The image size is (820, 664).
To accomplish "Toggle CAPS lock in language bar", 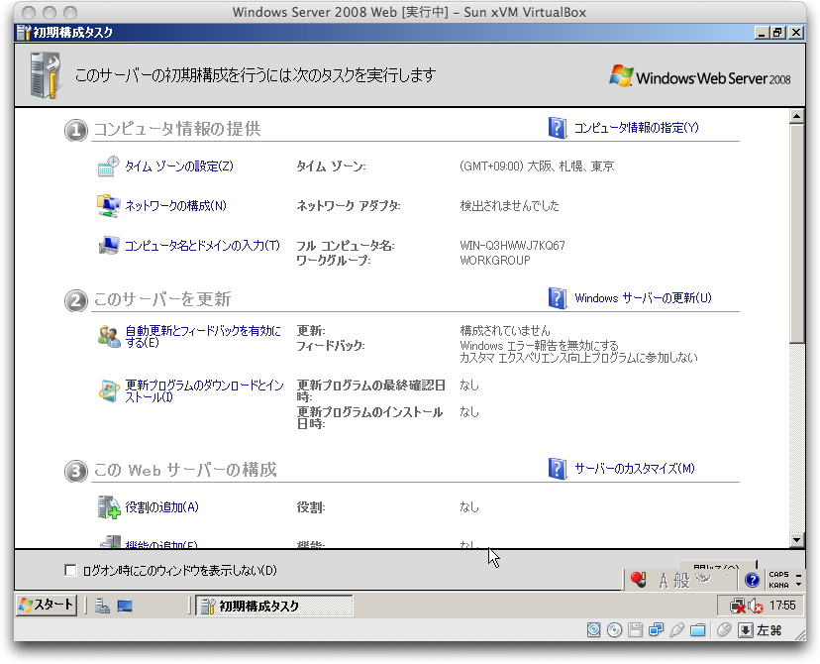I will click(x=778, y=574).
